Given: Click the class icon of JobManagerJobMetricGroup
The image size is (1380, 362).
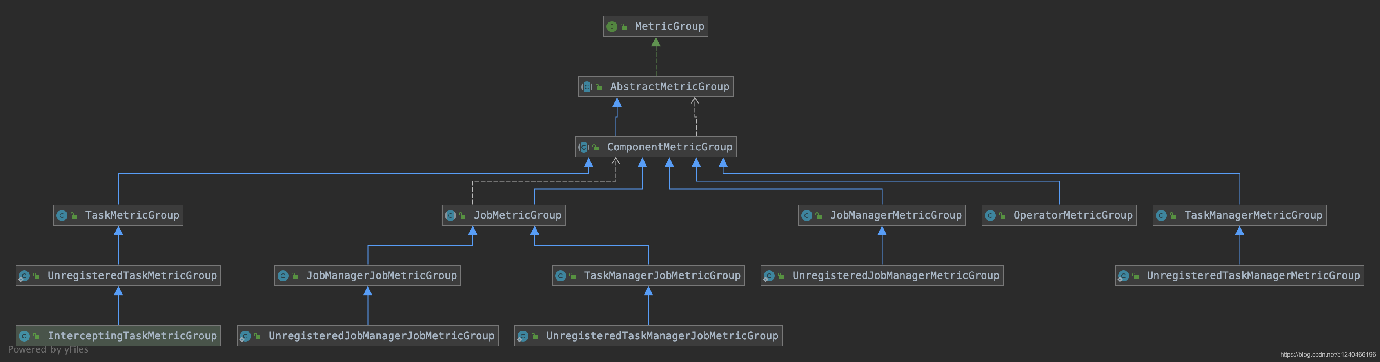Looking at the screenshot, I should [x=283, y=276].
